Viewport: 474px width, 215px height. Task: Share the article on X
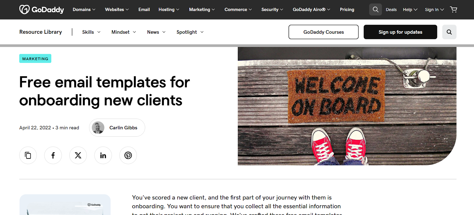pos(78,155)
